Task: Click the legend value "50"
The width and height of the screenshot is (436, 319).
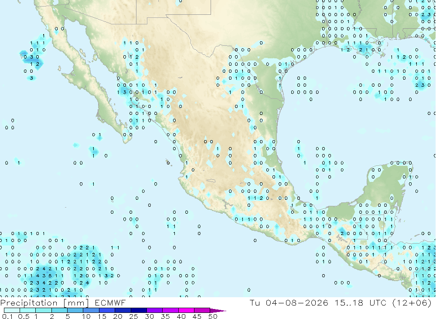Action: coord(213,316)
